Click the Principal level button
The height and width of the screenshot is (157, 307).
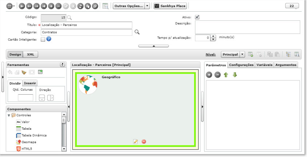pos(230,55)
